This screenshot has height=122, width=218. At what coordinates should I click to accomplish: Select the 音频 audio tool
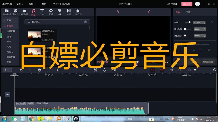point(33,12)
